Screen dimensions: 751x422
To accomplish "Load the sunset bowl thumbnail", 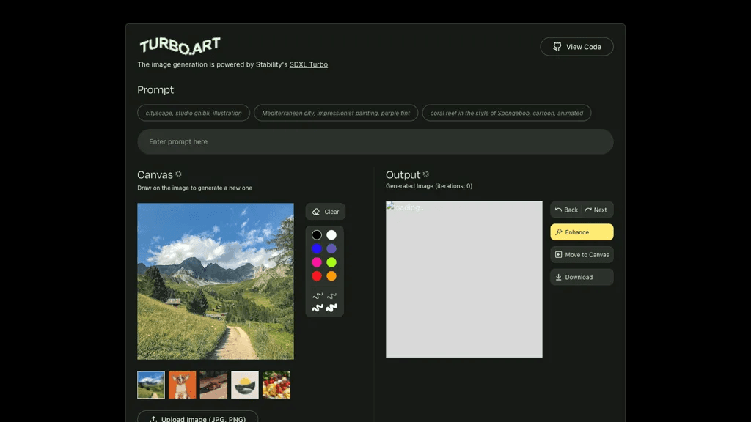I will (245, 385).
